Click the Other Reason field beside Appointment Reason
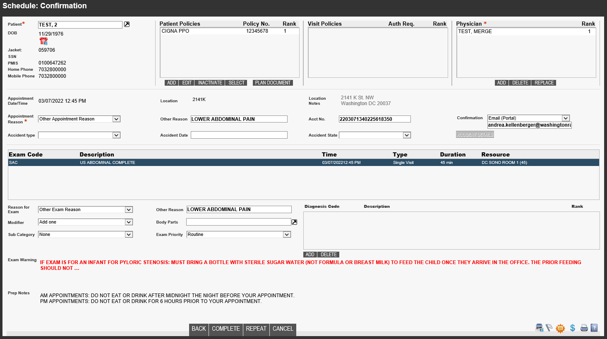The image size is (607, 339). [x=239, y=119]
